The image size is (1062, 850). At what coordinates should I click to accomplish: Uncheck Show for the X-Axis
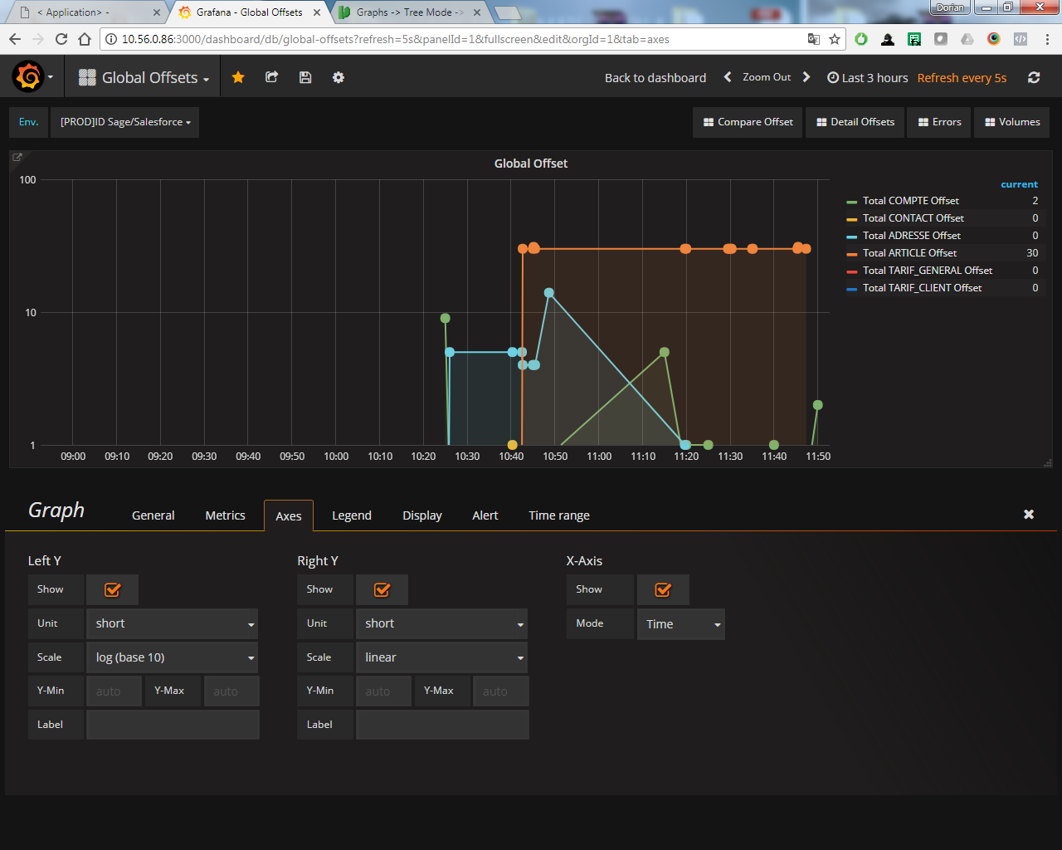[662, 589]
